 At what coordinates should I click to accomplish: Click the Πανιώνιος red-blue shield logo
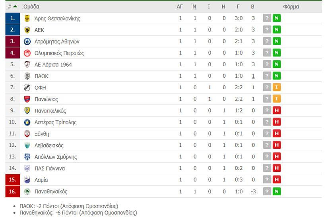click(x=27, y=99)
